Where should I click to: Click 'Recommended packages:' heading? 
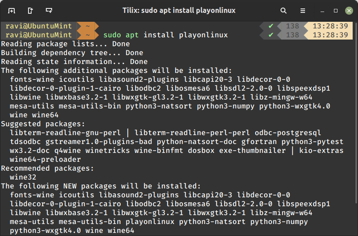pos(48,168)
